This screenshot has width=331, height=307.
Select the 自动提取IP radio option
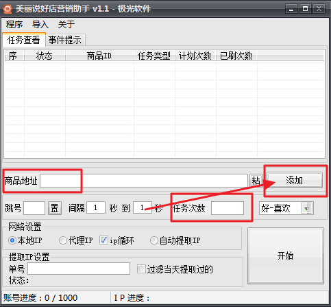click(175, 240)
